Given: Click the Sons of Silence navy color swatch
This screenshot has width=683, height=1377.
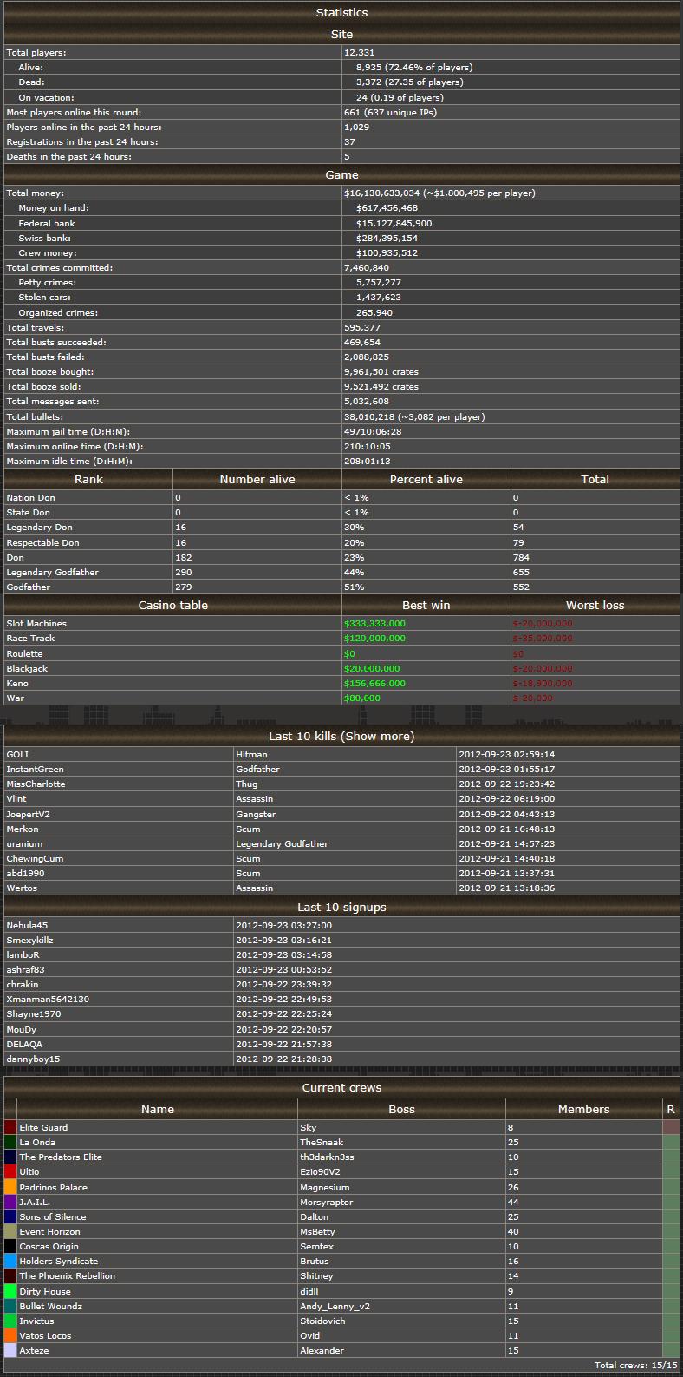Looking at the screenshot, I should pos(10,1217).
